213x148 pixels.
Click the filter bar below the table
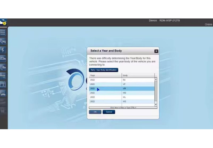(123, 107)
